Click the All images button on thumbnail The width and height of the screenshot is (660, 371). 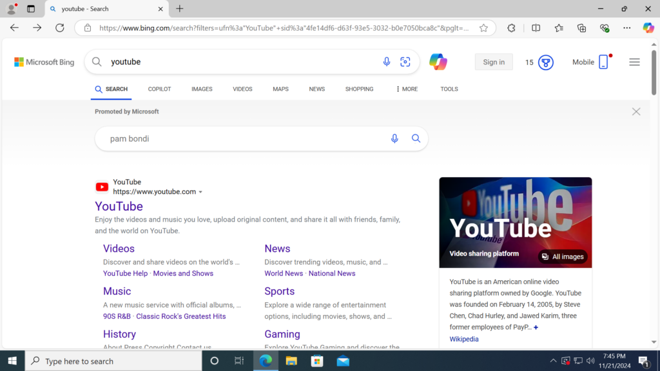pyautogui.click(x=563, y=256)
